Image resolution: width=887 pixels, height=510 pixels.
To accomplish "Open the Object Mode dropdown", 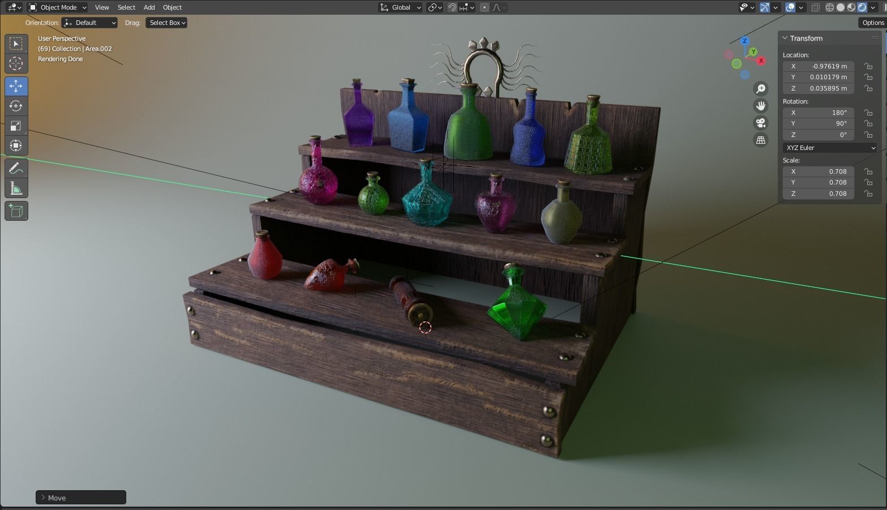I will tap(57, 7).
